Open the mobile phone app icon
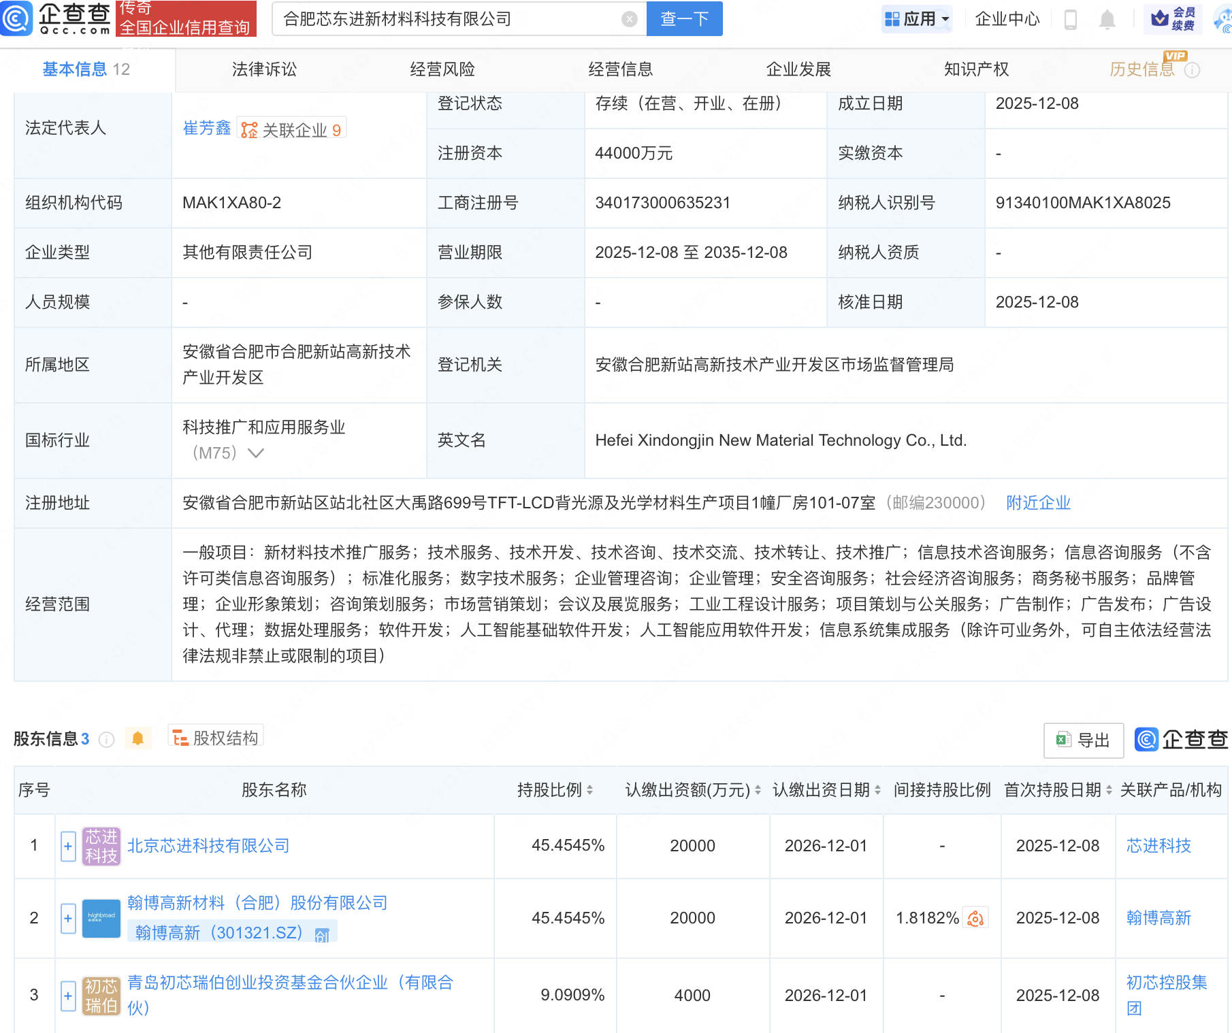The height and width of the screenshot is (1033, 1232). point(1070,20)
